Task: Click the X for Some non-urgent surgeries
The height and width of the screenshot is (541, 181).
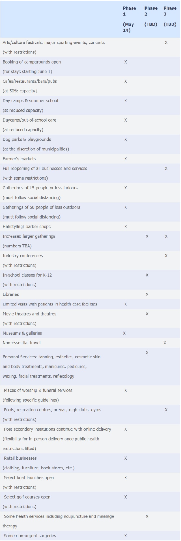Action: tap(126, 536)
